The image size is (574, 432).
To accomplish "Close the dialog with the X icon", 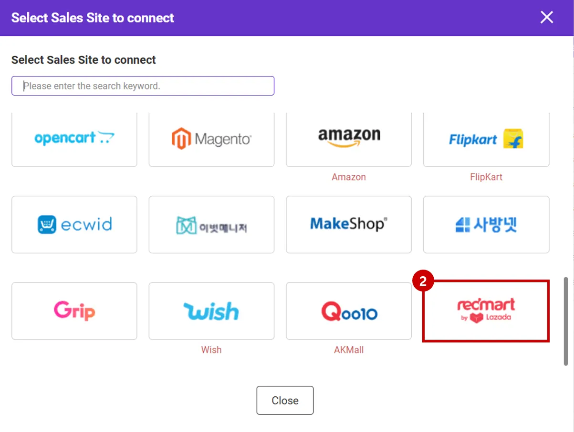I will (x=546, y=18).
